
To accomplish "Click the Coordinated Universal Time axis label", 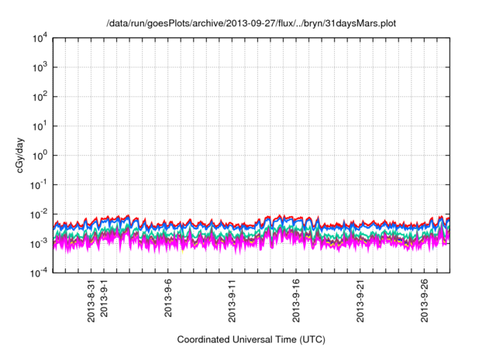I will coord(252,340).
